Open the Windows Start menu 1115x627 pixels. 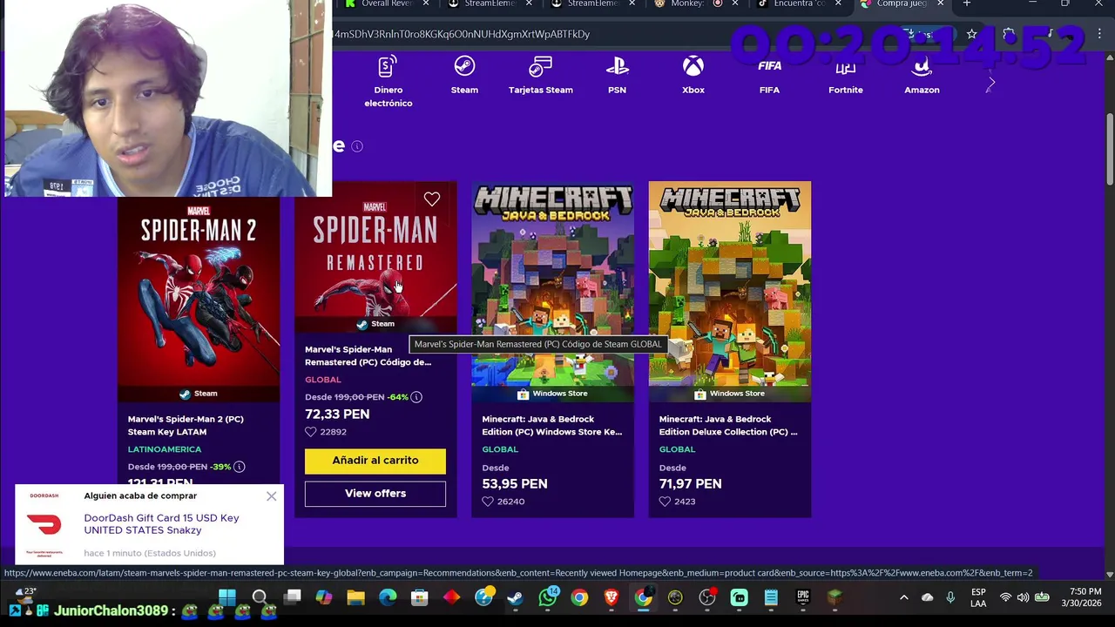pyautogui.click(x=227, y=597)
